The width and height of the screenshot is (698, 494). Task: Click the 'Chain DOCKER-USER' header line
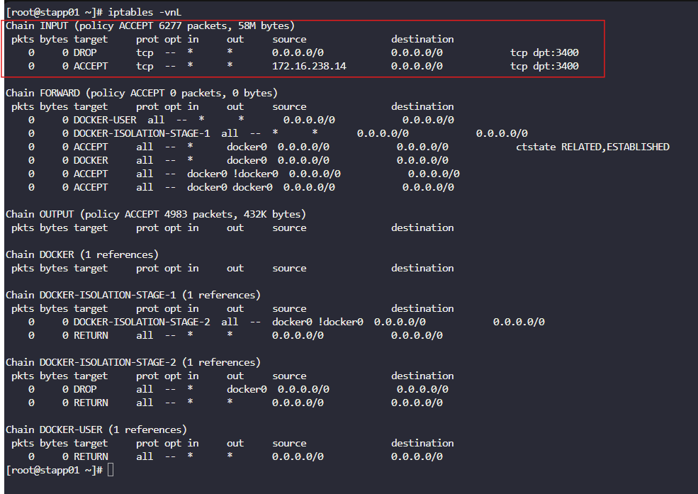96,430
